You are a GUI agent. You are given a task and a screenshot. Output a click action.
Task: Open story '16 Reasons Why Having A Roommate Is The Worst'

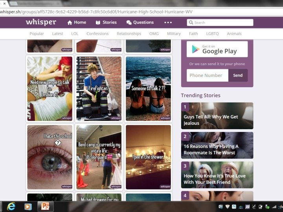pos(217,145)
